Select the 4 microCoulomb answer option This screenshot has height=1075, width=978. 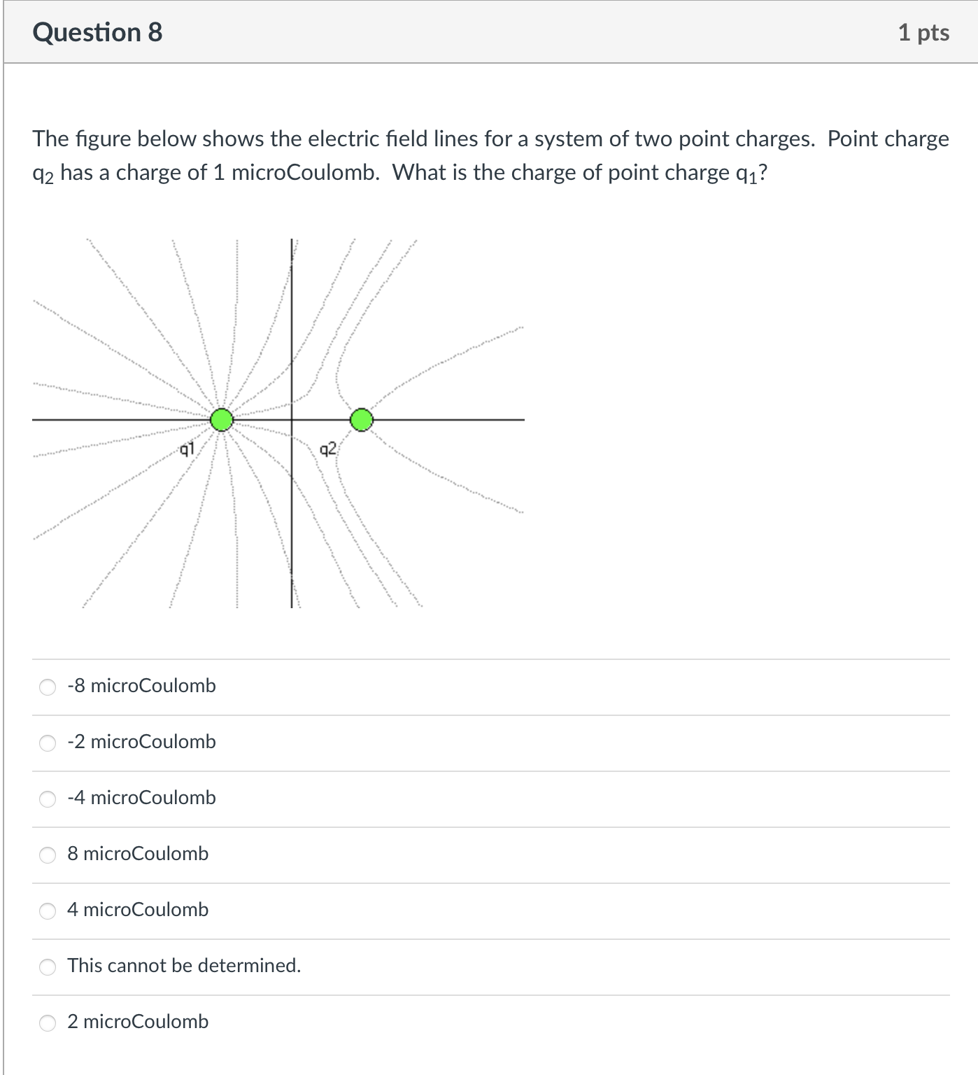tap(48, 911)
